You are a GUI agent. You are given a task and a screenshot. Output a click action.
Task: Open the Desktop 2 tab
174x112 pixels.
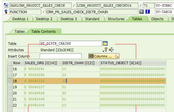click(44, 19)
